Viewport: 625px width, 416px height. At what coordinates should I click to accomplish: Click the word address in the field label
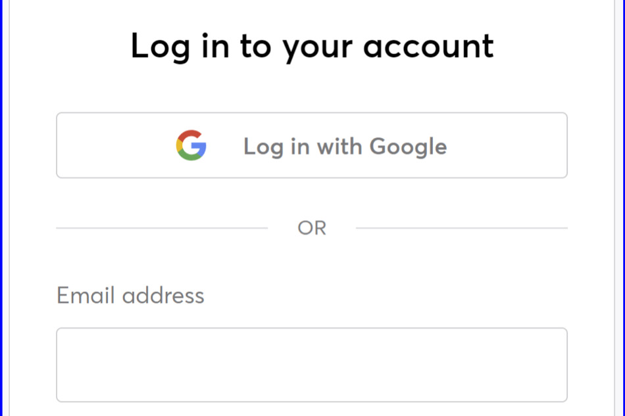click(x=163, y=295)
